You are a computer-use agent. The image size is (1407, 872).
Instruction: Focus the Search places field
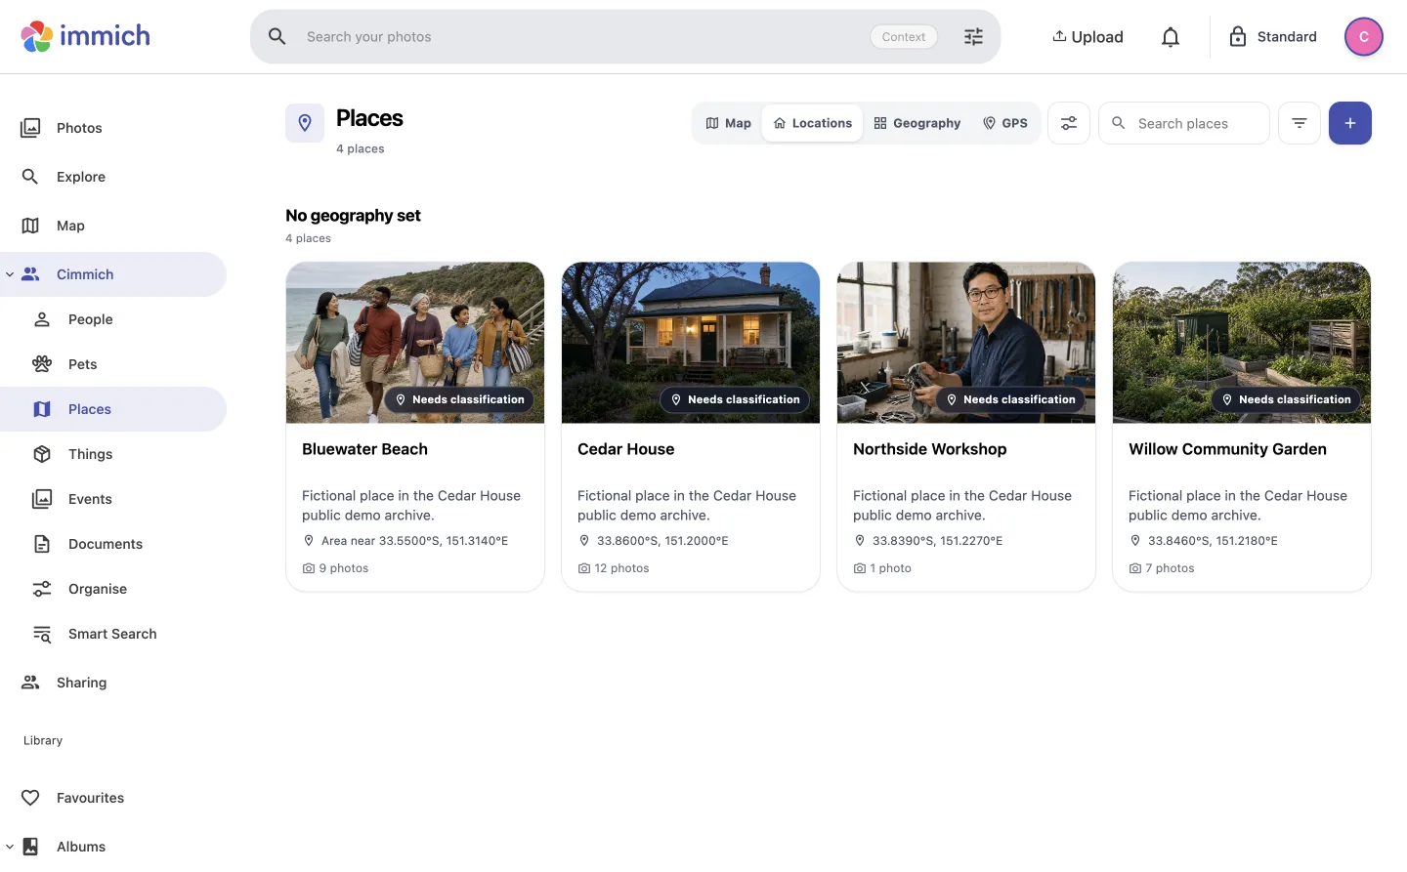point(1184,123)
